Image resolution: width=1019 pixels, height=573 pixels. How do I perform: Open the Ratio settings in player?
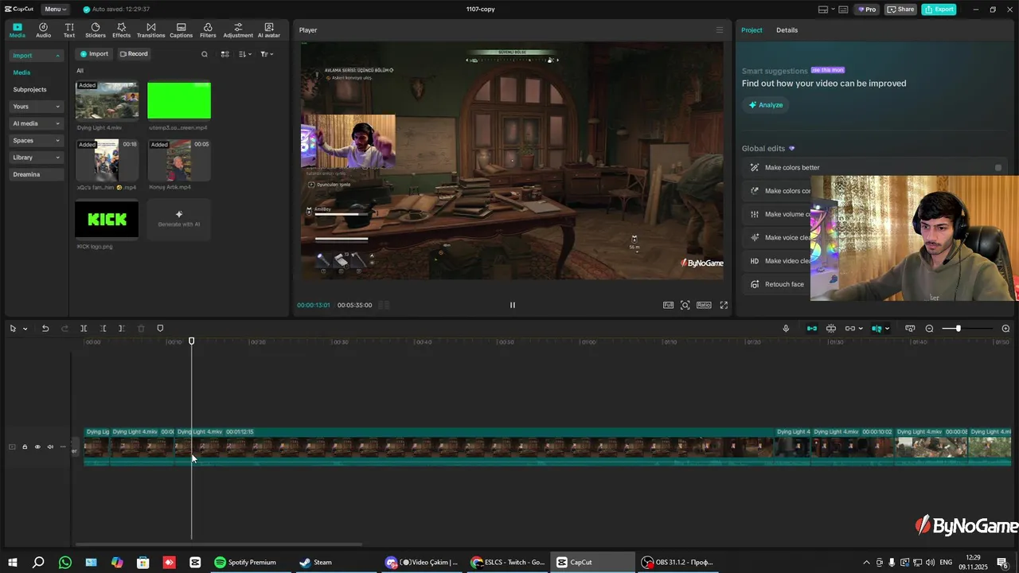click(x=704, y=305)
